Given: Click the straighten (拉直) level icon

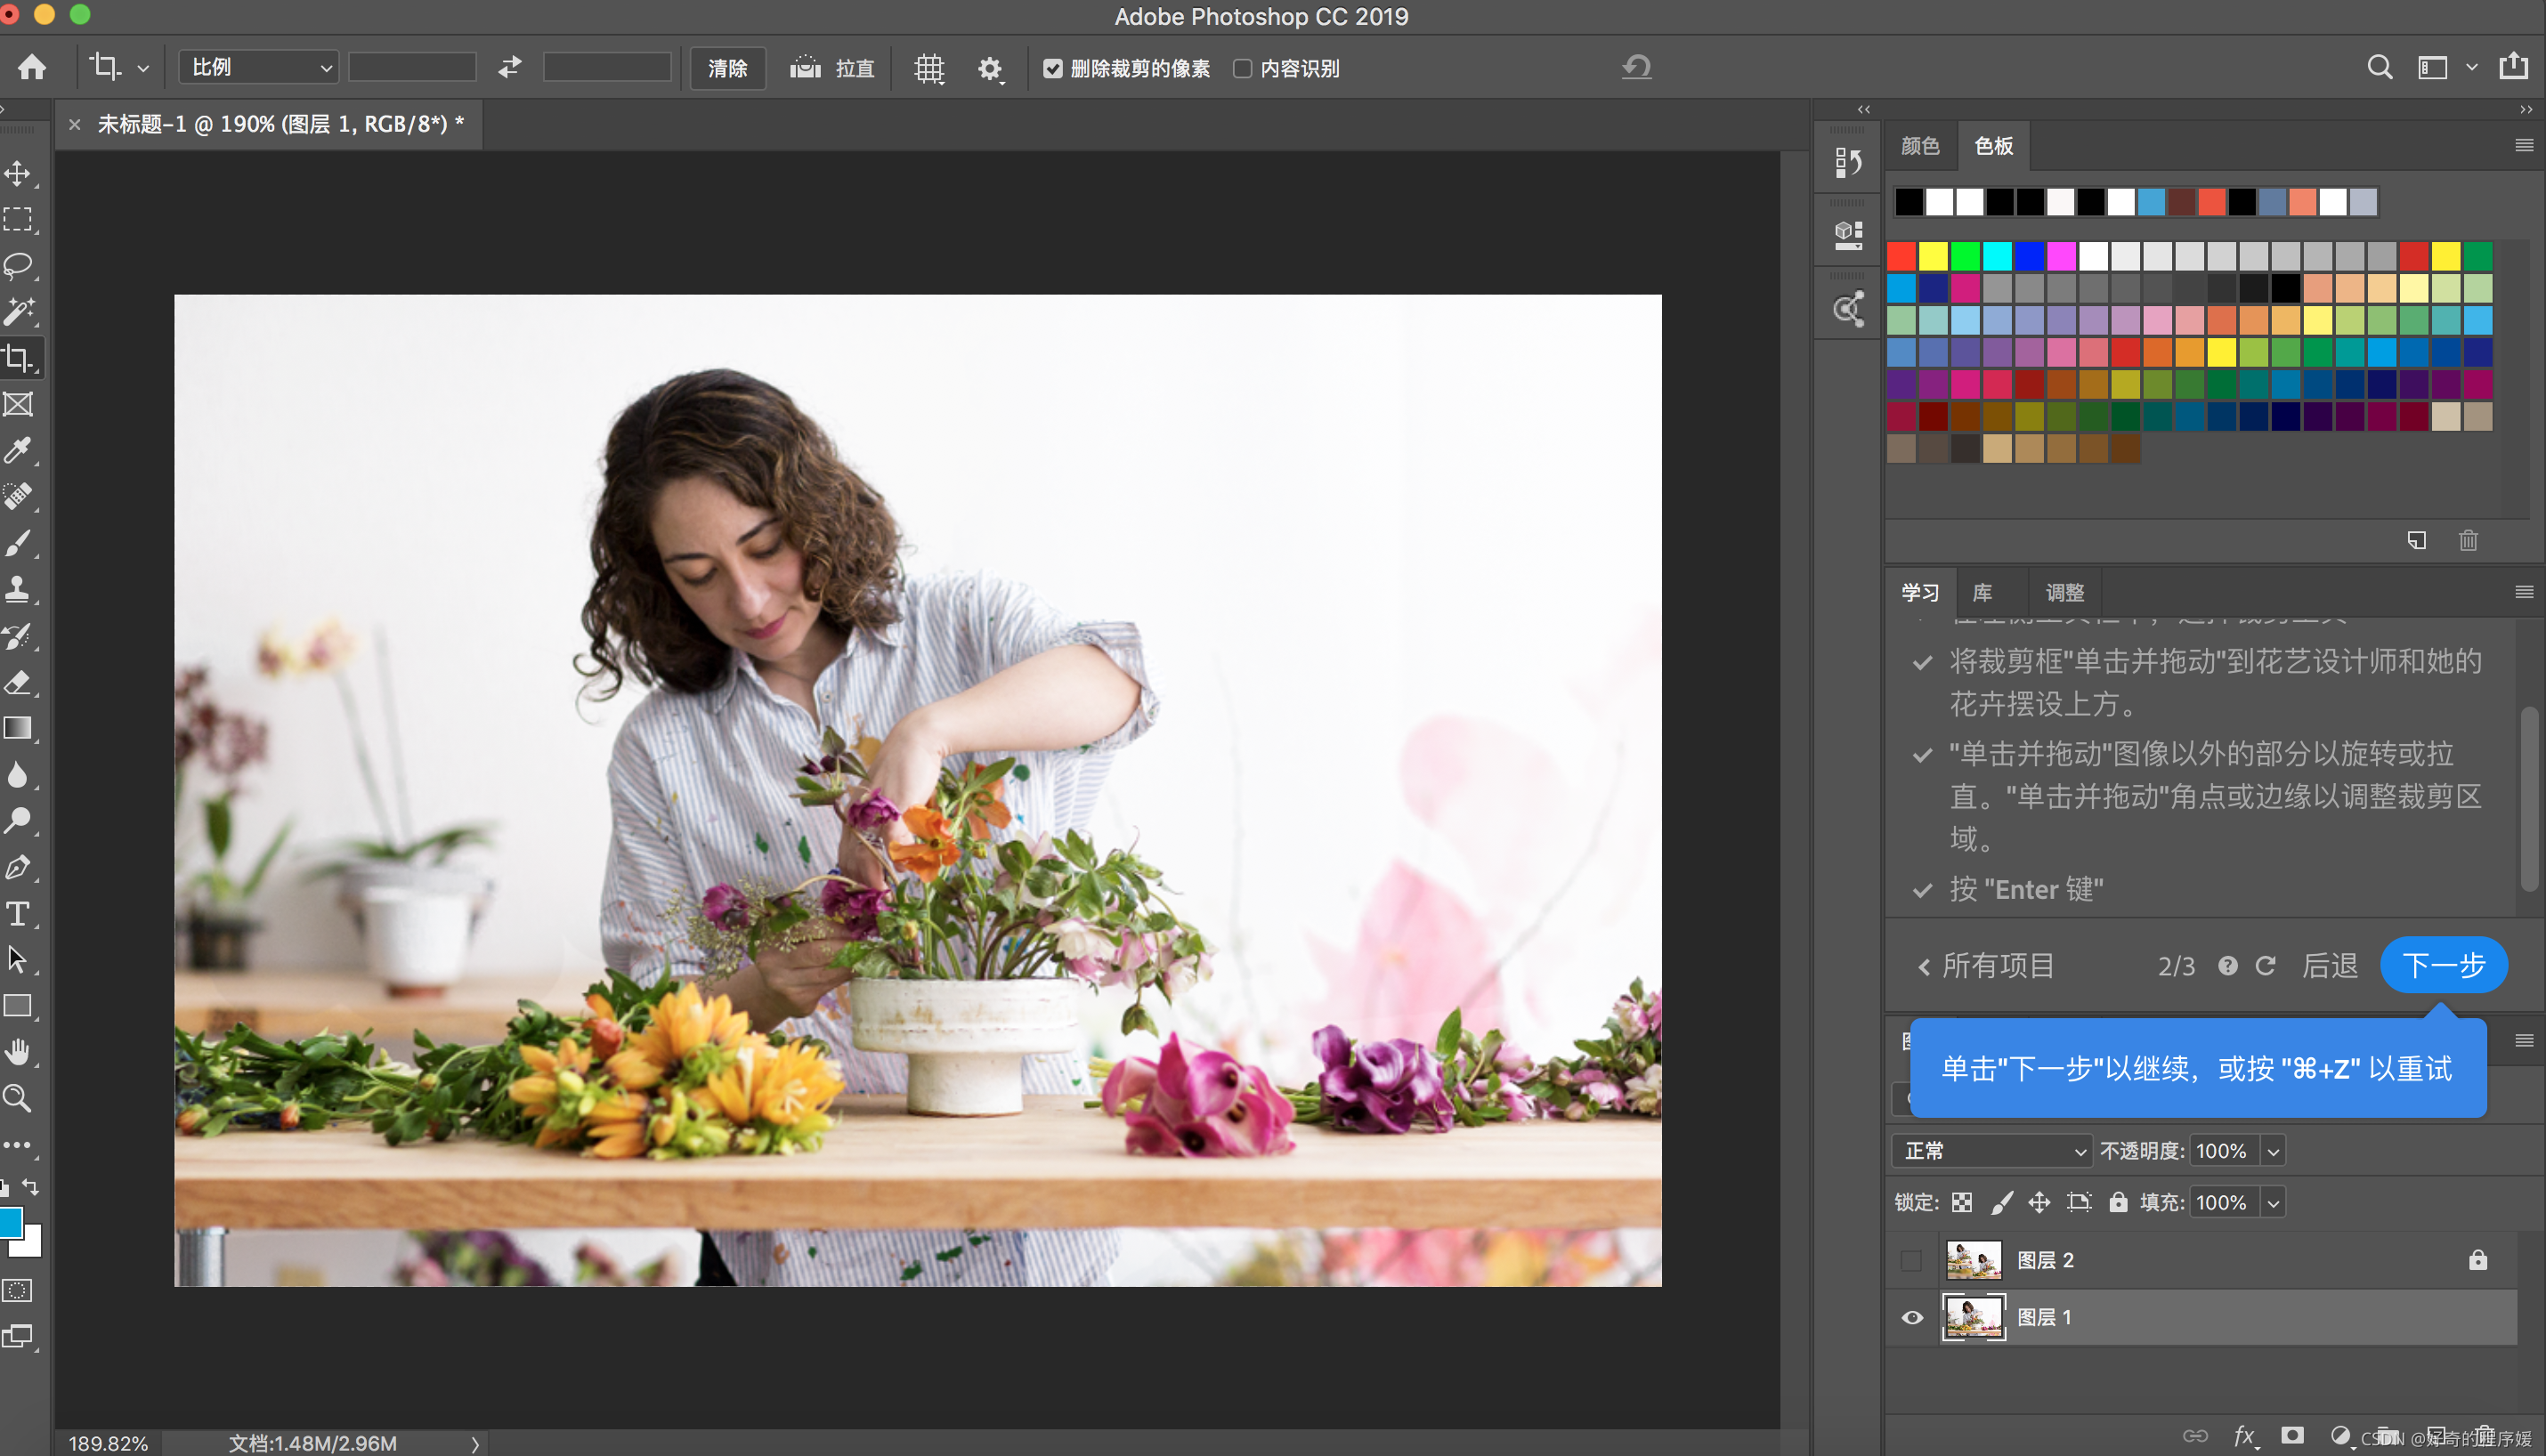Looking at the screenshot, I should [805, 68].
